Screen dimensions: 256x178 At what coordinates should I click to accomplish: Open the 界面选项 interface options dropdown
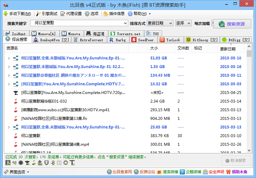[17, 172]
